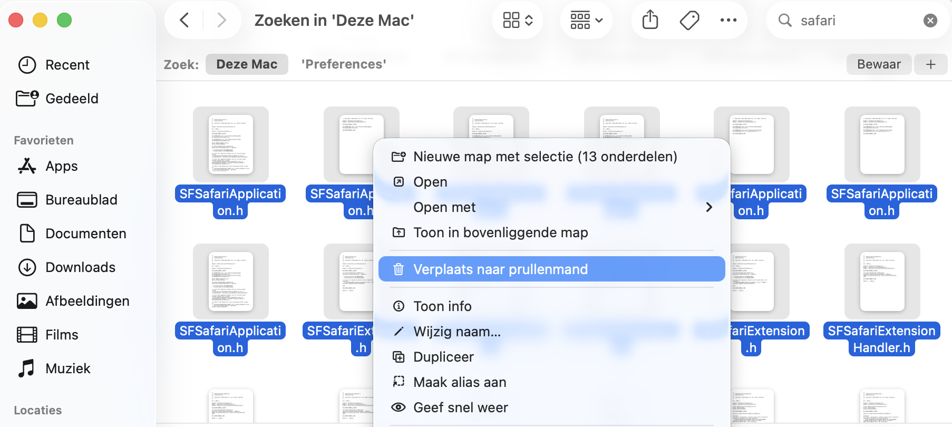Choose 'Verplaats naar prullenmand' from the menu
This screenshot has height=427, width=952.
coord(500,269)
